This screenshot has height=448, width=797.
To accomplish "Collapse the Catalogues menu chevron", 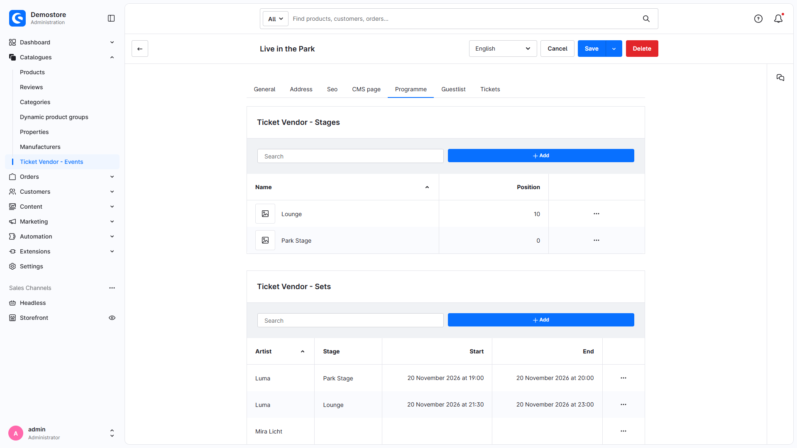I will tap(112, 57).
